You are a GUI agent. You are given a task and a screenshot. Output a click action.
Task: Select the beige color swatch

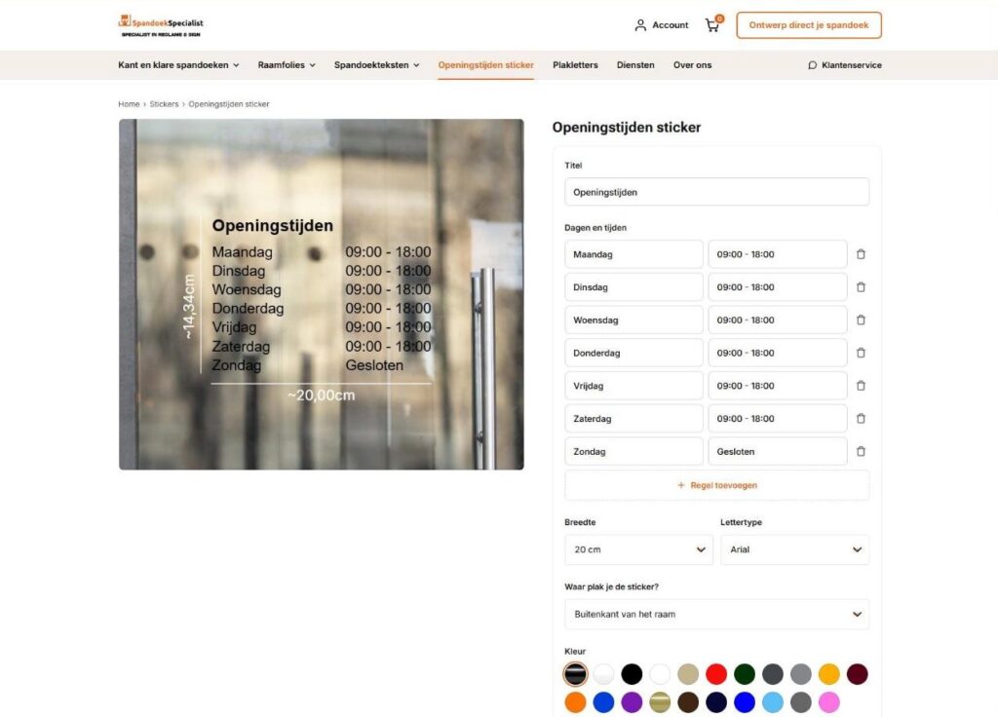pyautogui.click(x=688, y=674)
